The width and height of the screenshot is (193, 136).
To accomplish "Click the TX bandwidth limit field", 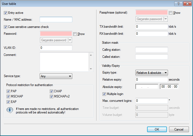I will 151,27.
